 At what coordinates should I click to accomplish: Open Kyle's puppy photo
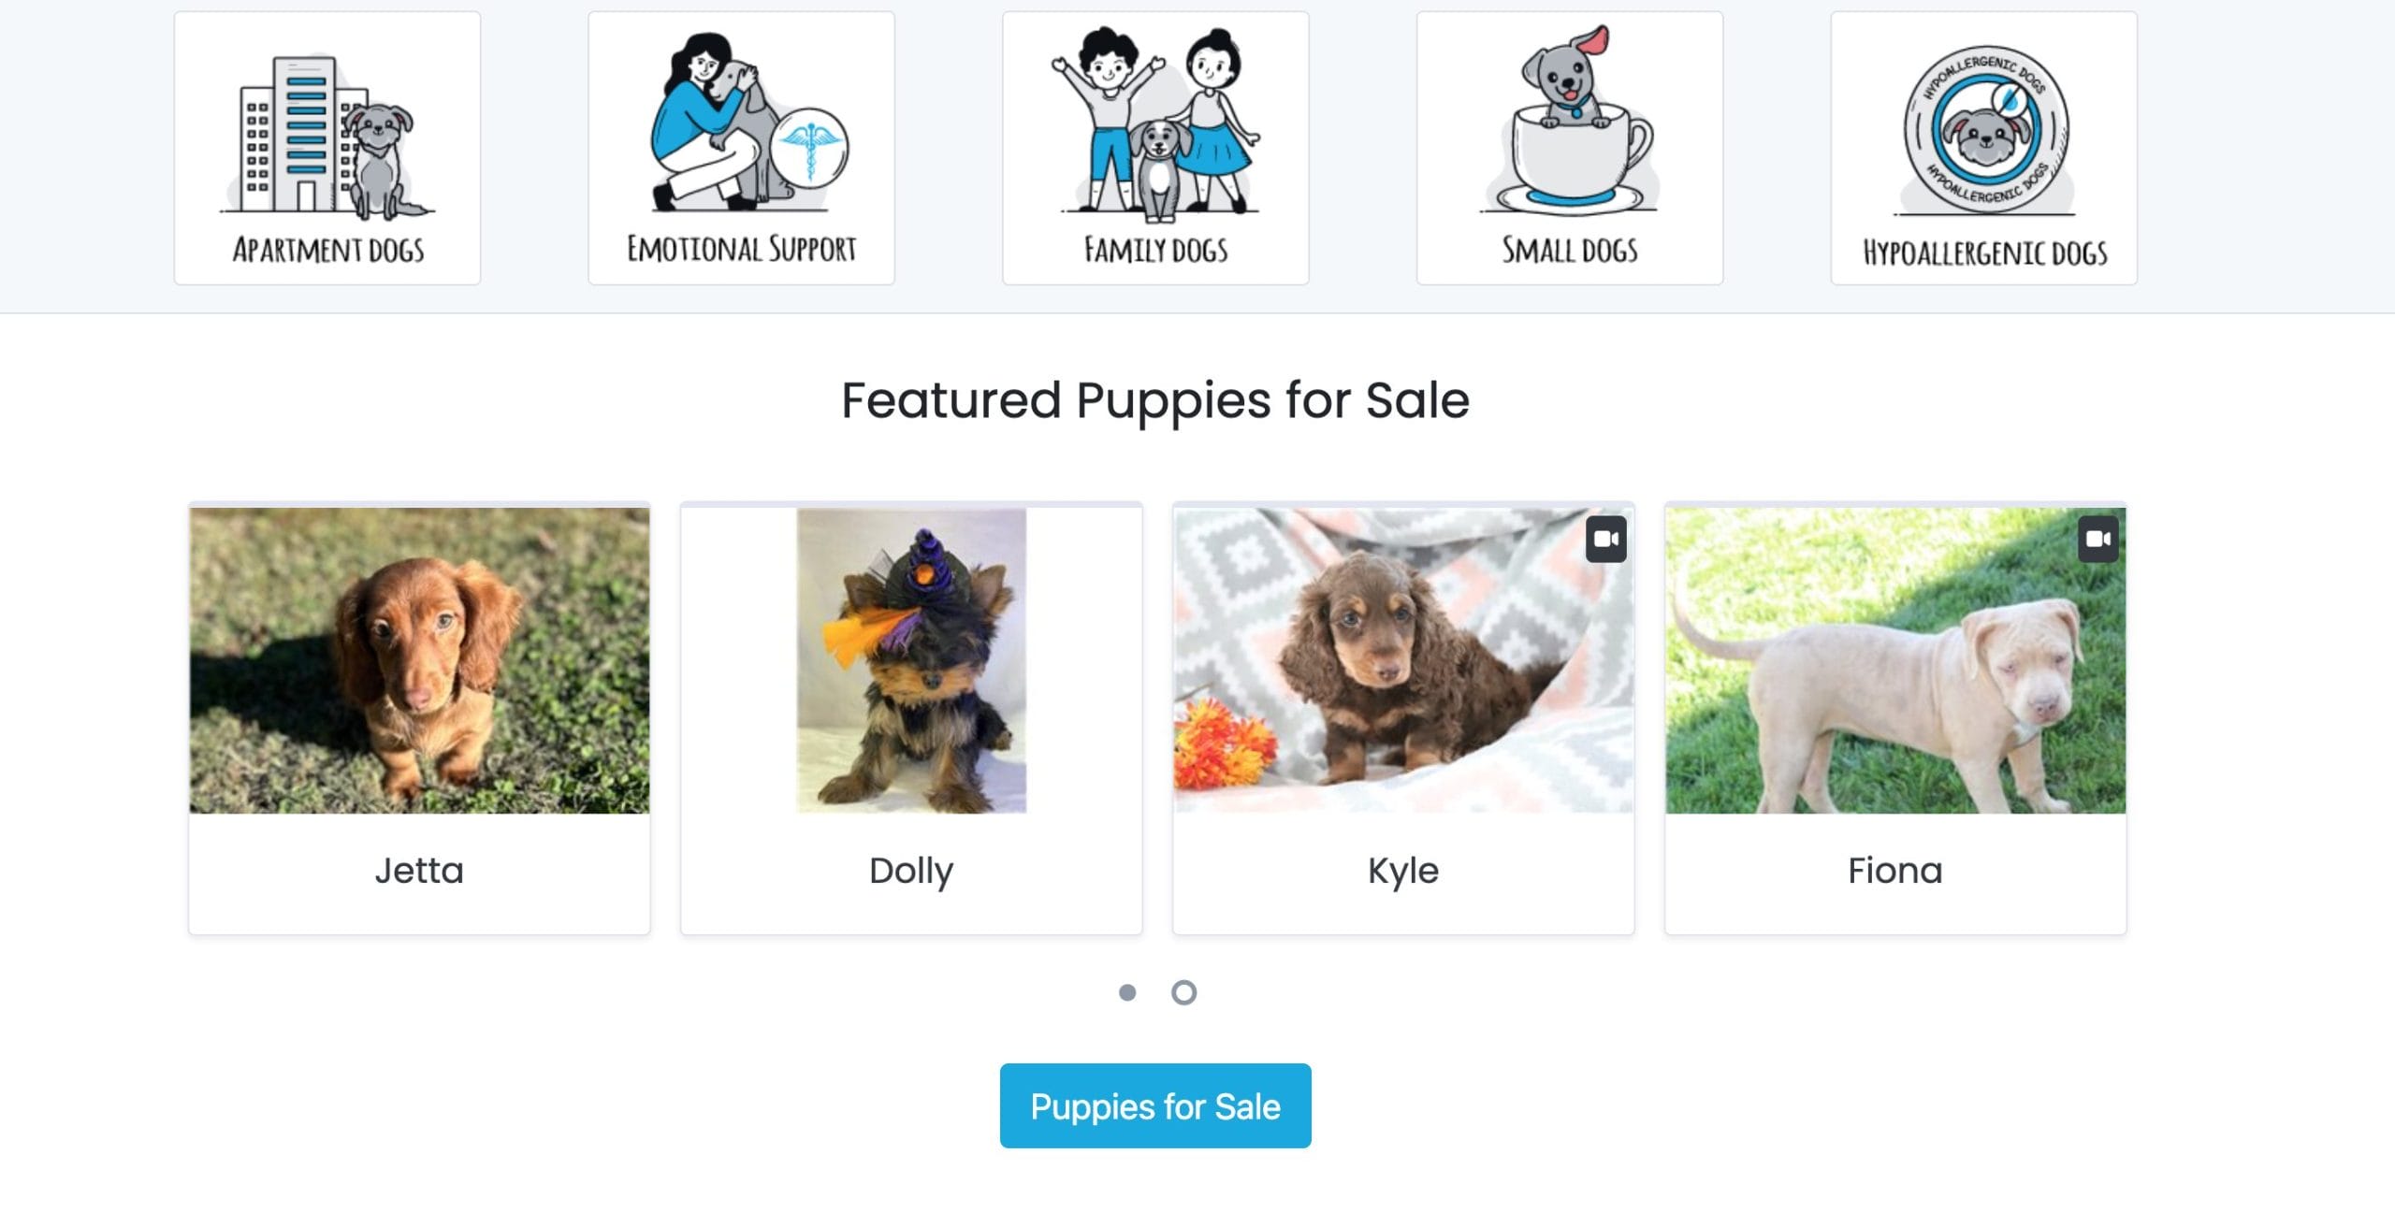click(1403, 660)
